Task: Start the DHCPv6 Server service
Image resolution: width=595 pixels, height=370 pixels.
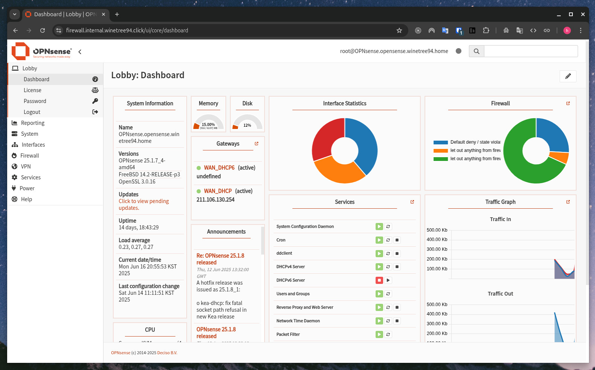Action: [388, 280]
